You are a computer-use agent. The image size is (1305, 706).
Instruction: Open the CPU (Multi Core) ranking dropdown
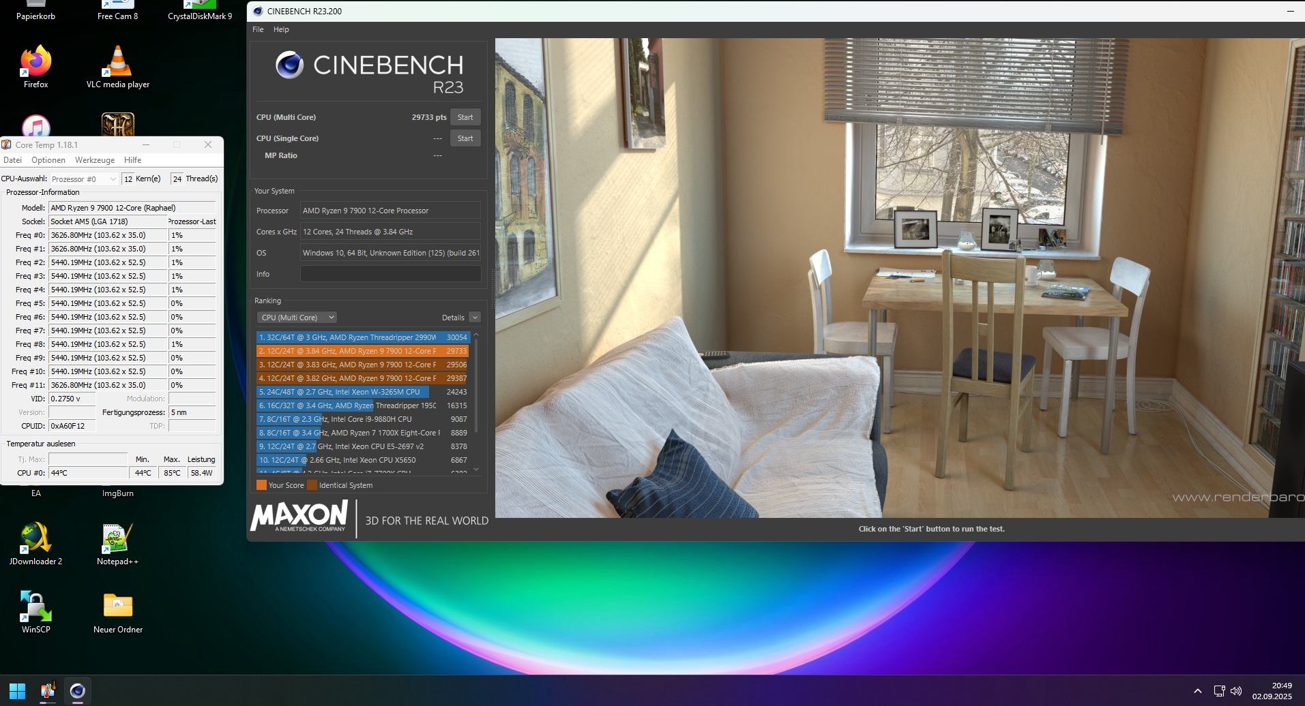tap(297, 318)
